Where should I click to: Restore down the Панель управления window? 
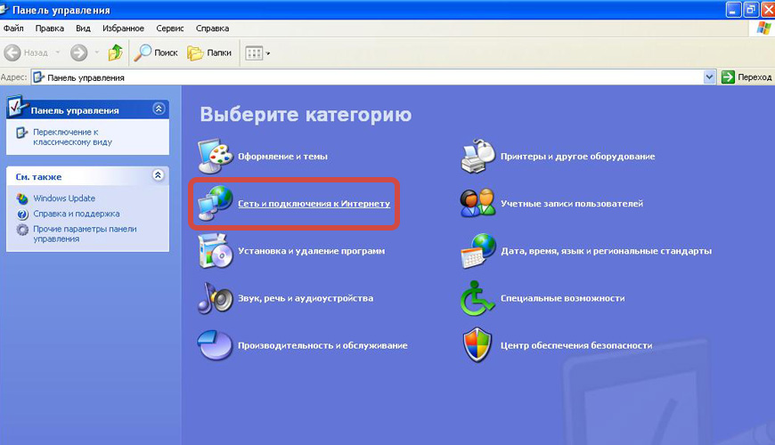[x=751, y=10]
